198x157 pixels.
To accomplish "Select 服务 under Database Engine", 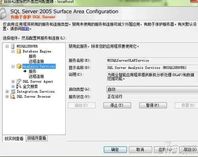I will (32, 56).
